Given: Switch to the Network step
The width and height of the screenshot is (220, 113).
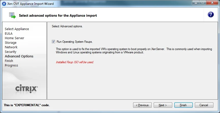Looking at the screenshot, I should click(11, 47).
